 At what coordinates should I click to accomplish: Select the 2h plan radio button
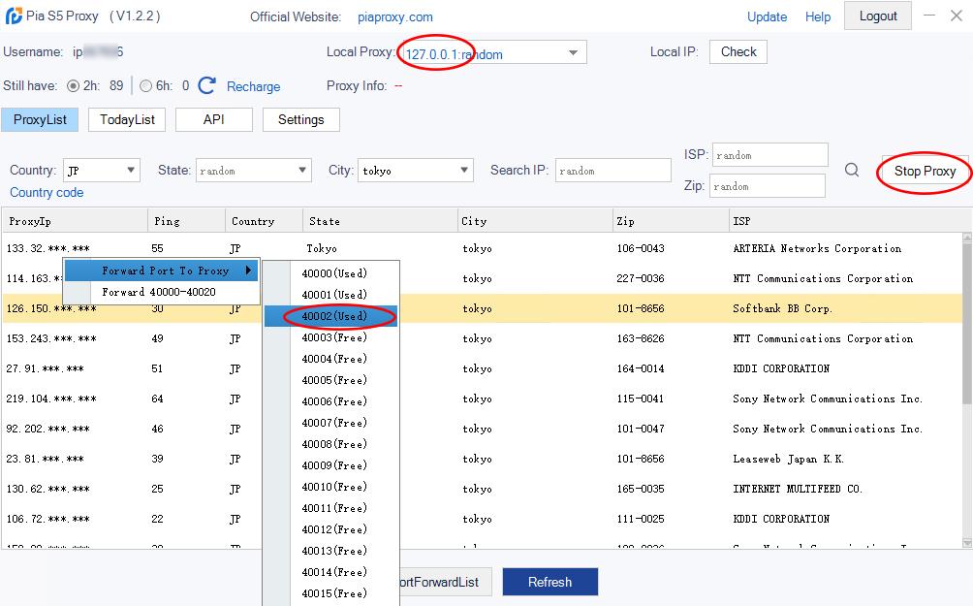[x=74, y=86]
